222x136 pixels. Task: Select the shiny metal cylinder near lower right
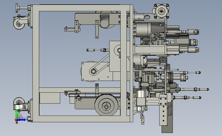pyautogui.click(x=141, y=94)
